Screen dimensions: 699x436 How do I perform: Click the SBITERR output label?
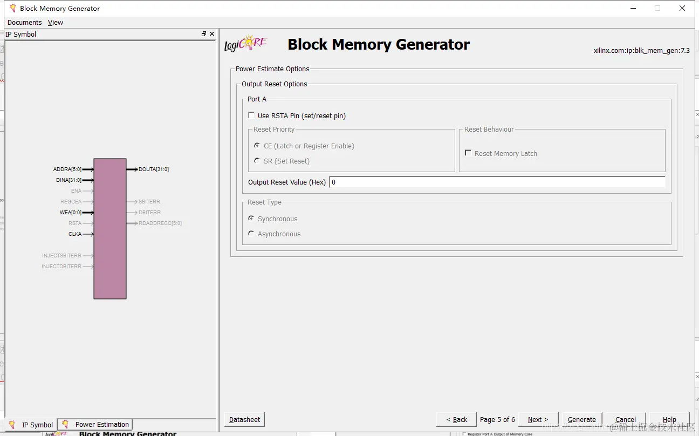[149, 202]
